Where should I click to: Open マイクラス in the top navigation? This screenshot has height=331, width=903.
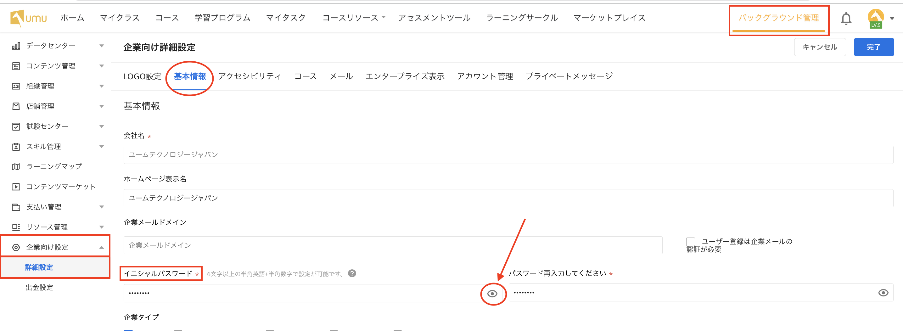coord(120,18)
